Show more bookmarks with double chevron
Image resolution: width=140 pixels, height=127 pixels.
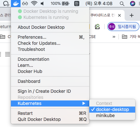coord(114,37)
